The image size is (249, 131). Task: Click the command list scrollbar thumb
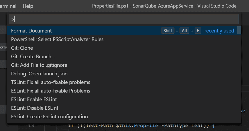tap(239, 30)
